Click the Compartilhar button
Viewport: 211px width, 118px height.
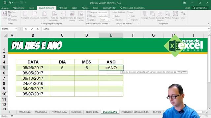coord(200,8)
